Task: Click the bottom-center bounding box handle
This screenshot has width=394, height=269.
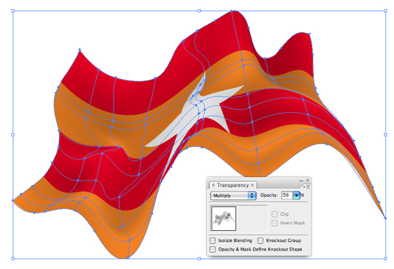Action: [199, 259]
